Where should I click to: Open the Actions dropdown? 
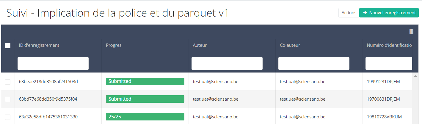tap(349, 13)
